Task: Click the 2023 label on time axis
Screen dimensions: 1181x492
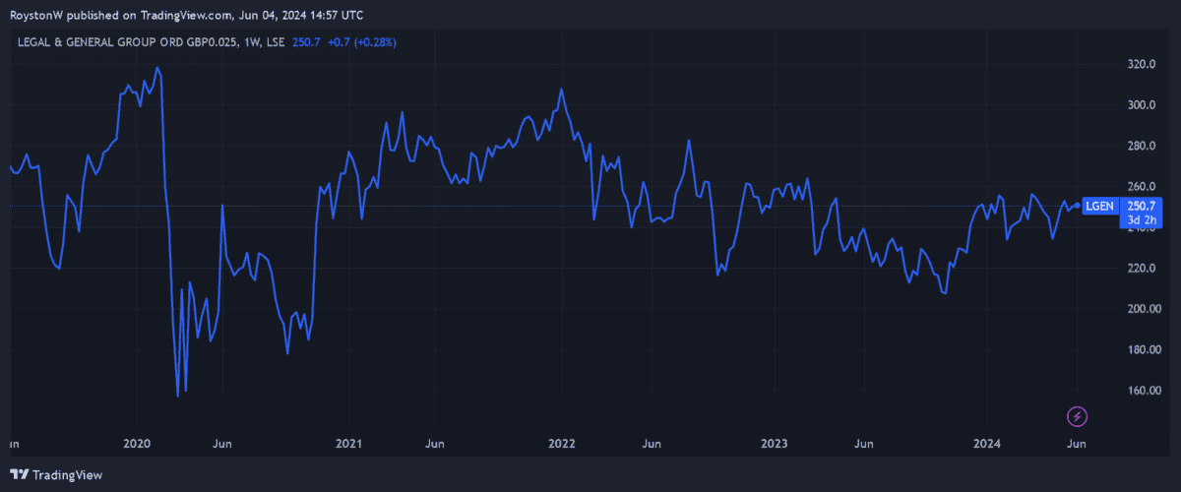Action: point(775,445)
